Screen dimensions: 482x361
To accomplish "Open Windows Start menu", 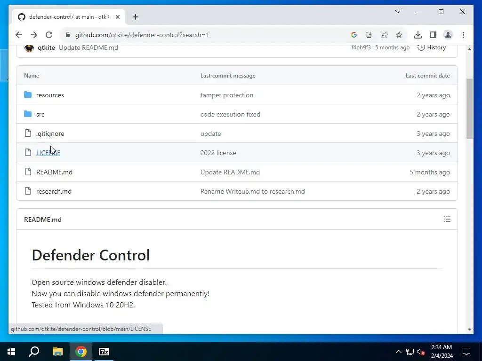I will [x=11, y=352].
